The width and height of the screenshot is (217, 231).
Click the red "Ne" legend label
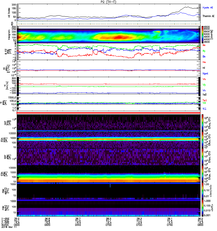(x=204, y=62)
